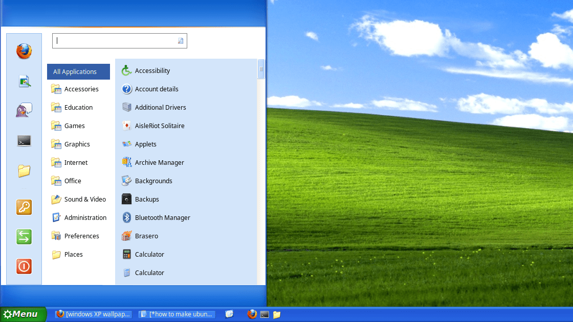Click the dark Calculator icon above the light one
Viewport: 573px width, 322px height.
[126, 254]
